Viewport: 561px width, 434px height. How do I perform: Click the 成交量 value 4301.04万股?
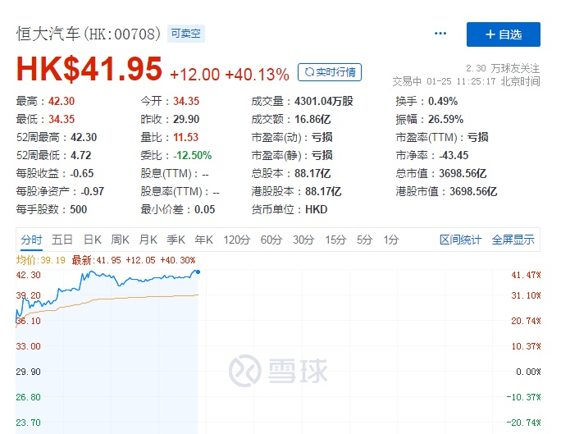click(324, 101)
